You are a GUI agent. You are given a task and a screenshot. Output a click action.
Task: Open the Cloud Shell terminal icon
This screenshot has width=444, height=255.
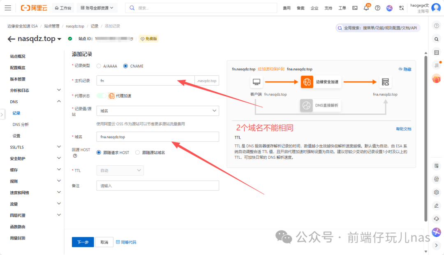click(x=355, y=8)
